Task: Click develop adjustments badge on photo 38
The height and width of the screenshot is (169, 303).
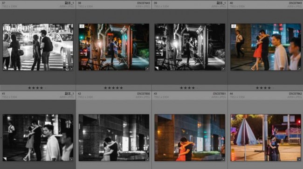Action: pos(147,68)
